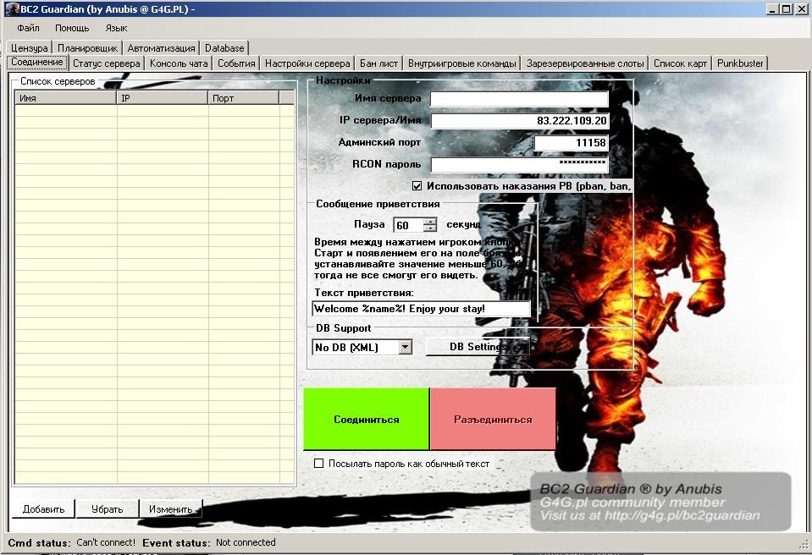The image size is (812, 555).
Task: Click the Имя column header
Action: pyautogui.click(x=66, y=98)
